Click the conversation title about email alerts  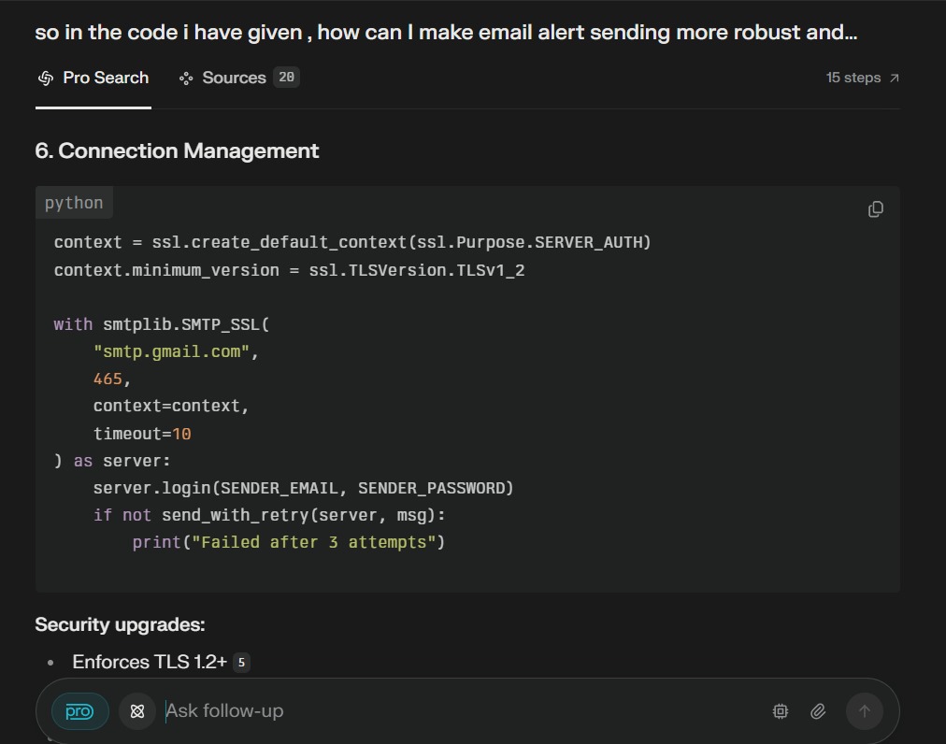pyautogui.click(x=446, y=32)
